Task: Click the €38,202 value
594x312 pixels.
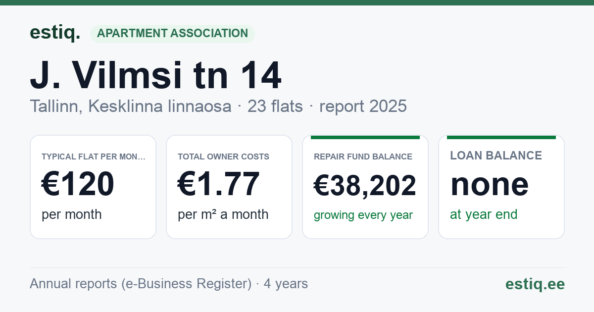Action: [x=365, y=186]
